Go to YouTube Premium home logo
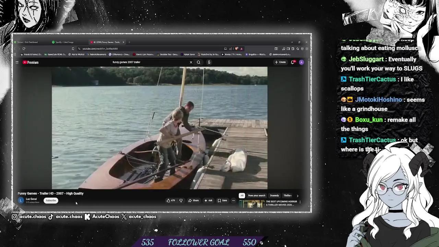Image resolution: width=439 pixels, height=247 pixels. (31, 62)
